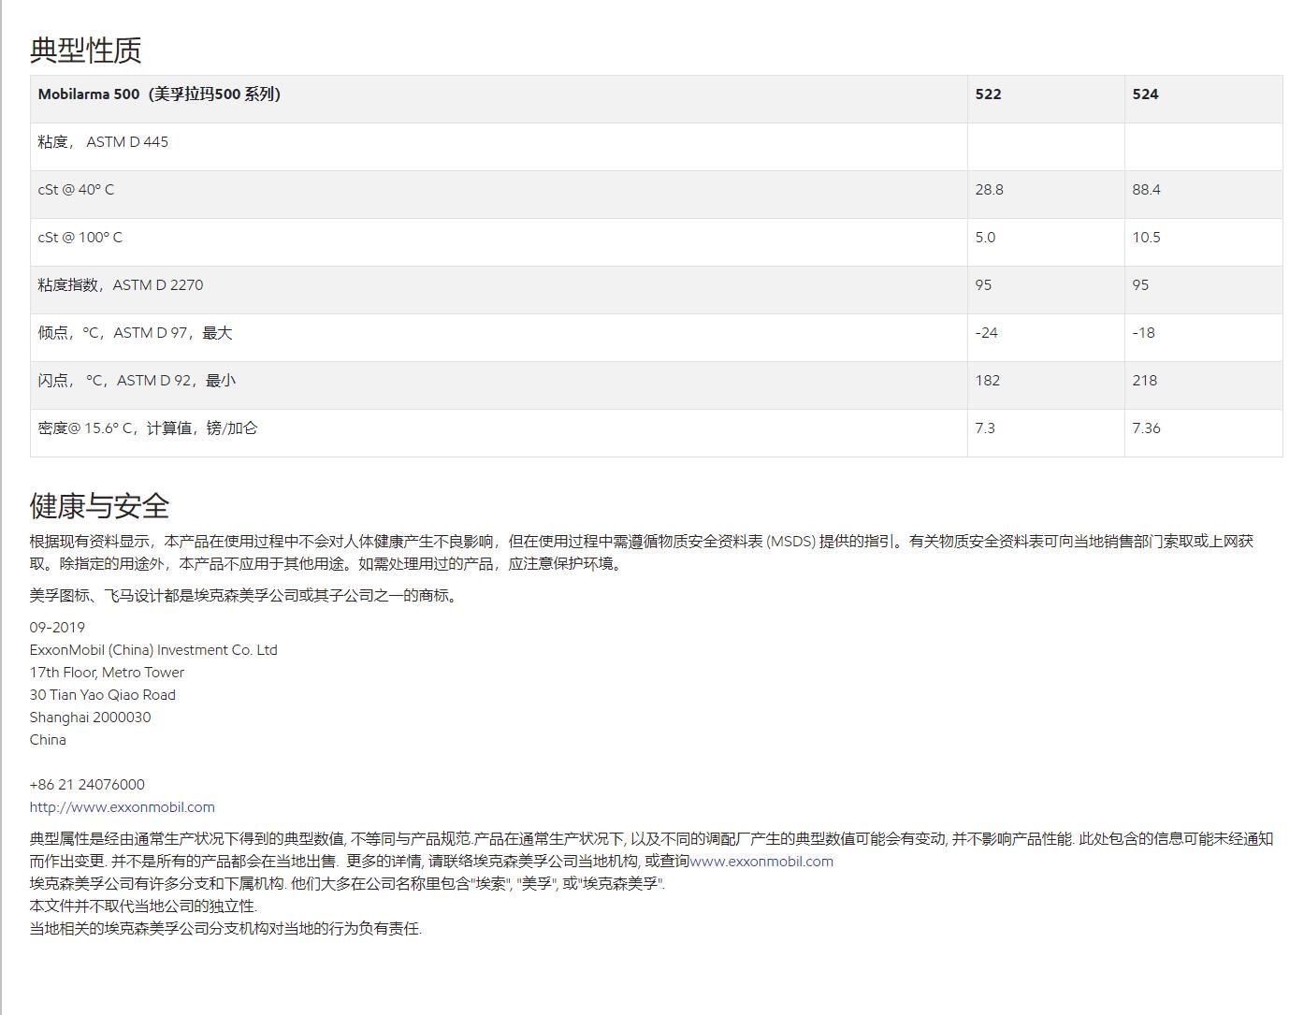This screenshot has width=1304, height=1015.
Task: Select the 健康与安全 heading
Action: click(100, 506)
